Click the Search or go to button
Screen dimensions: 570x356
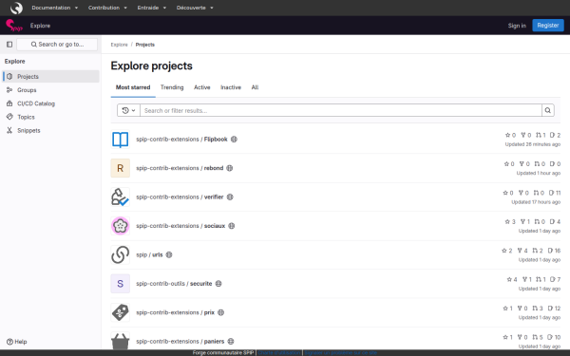pos(57,45)
